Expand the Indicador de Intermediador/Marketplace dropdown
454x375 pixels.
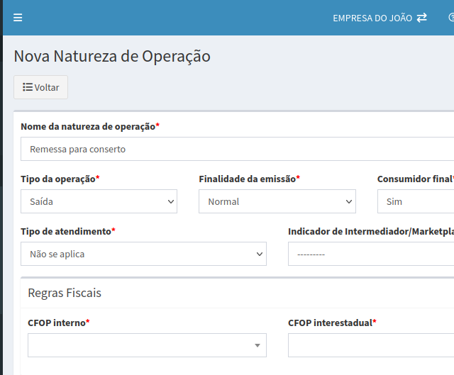coord(371,254)
